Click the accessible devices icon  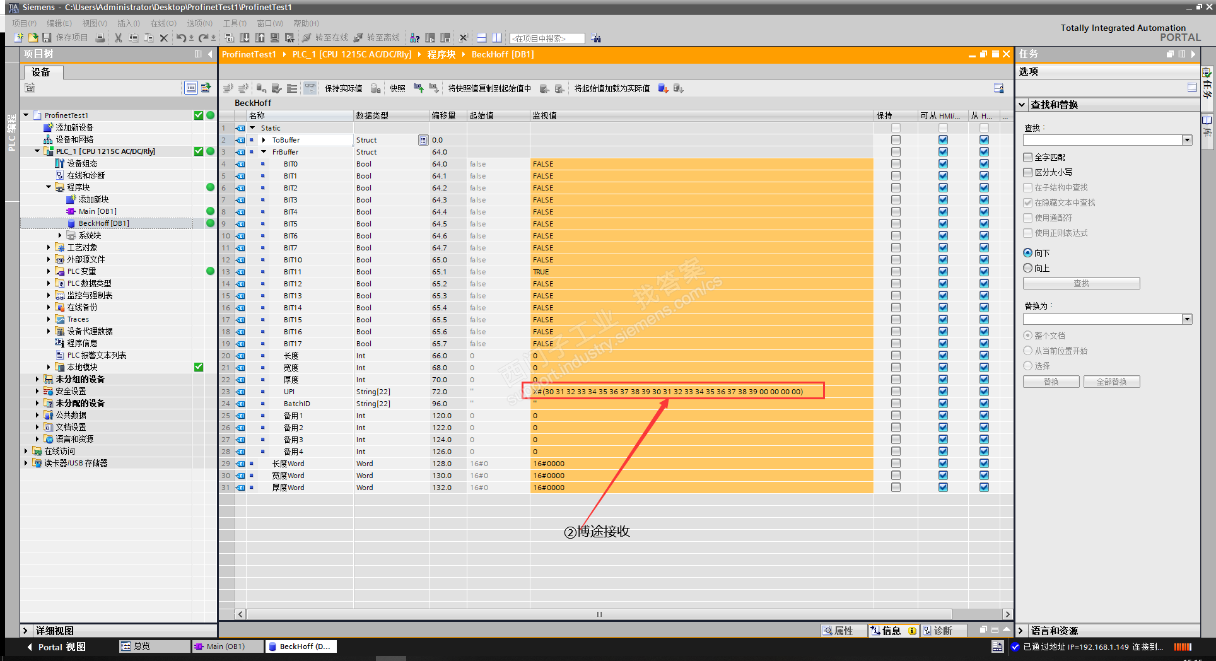[414, 38]
